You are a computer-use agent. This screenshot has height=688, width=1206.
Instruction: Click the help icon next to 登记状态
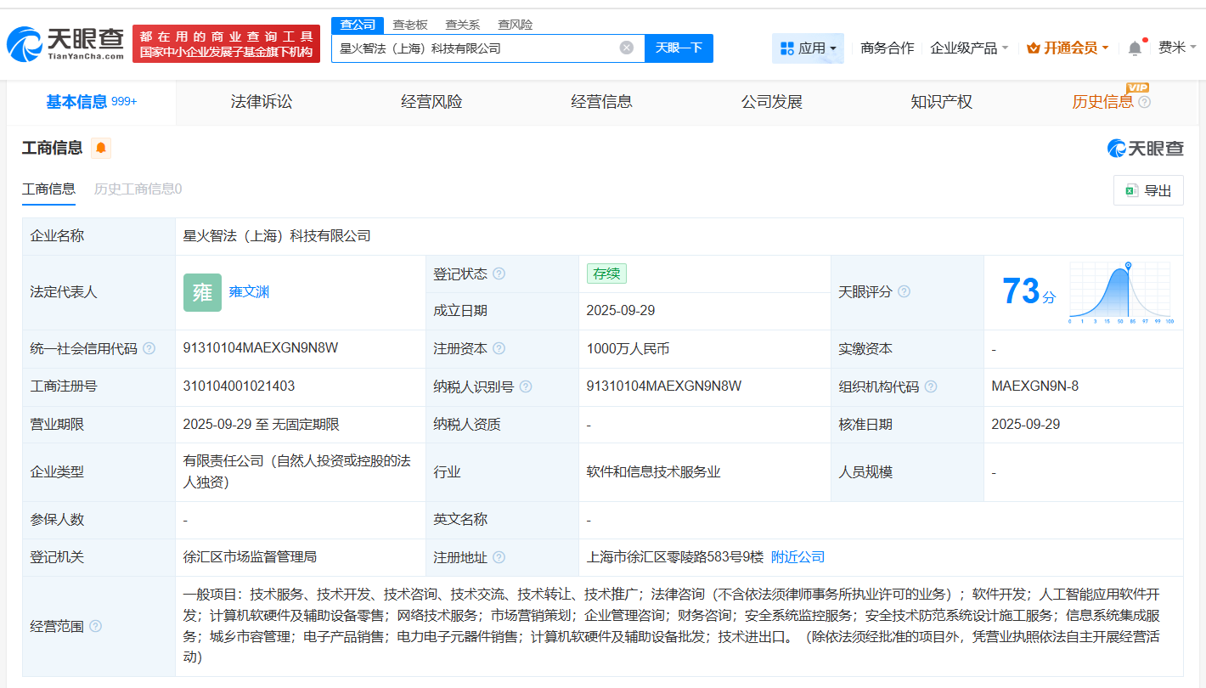pyautogui.click(x=499, y=274)
